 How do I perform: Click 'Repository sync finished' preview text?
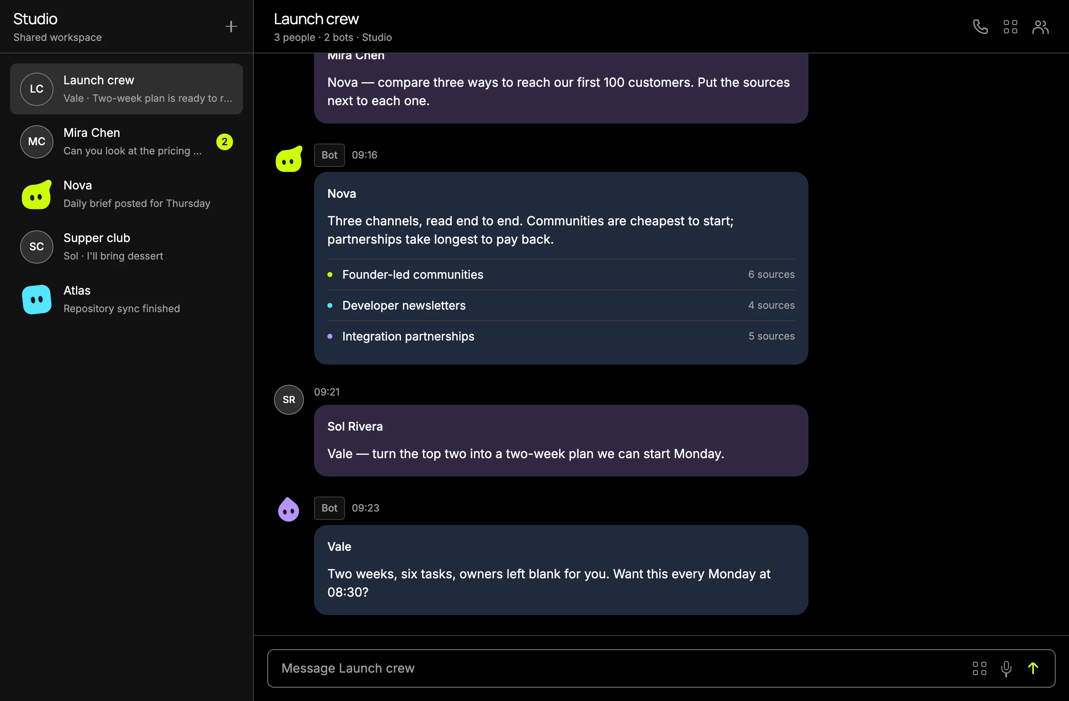pos(122,308)
